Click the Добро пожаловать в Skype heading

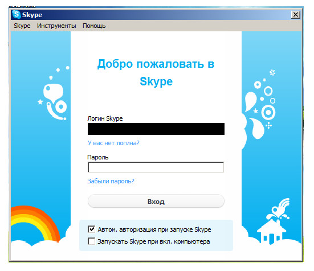156,73
